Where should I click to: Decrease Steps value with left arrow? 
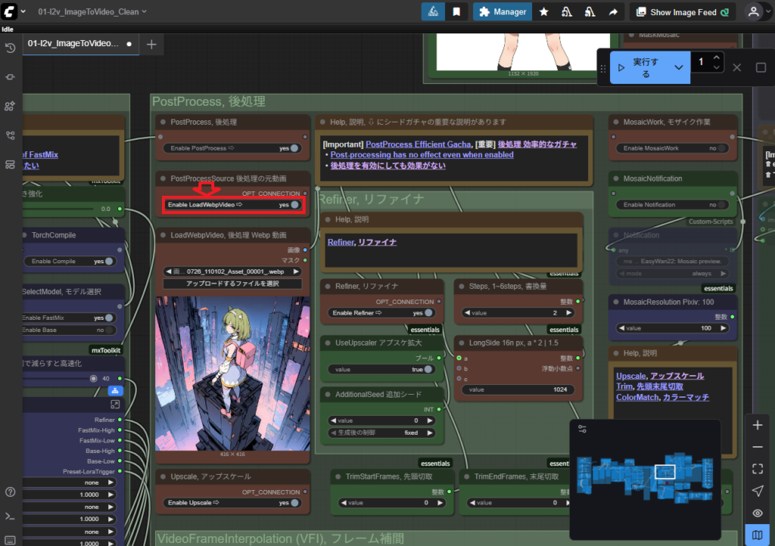(467, 313)
